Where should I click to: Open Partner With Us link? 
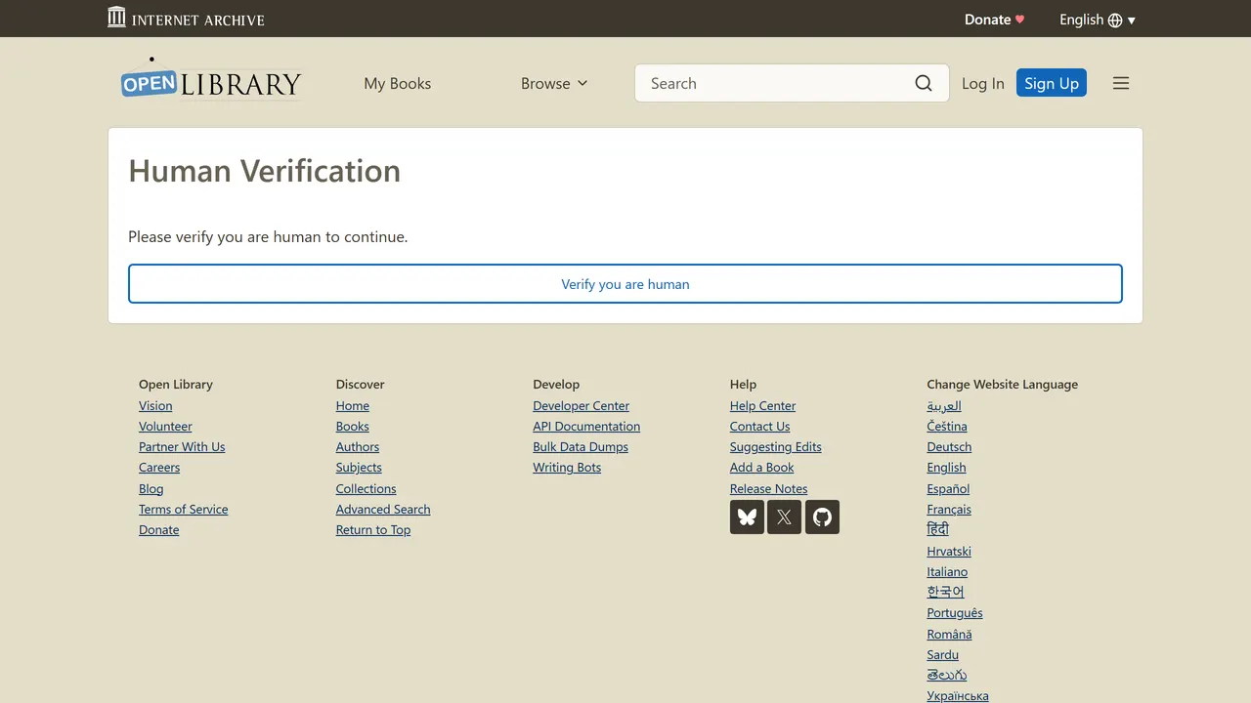(182, 447)
